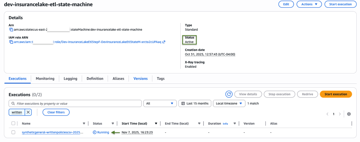Open IAM role external link icon
Image resolution: width=360 pixels, height=142 pixels.
(x=164, y=42)
